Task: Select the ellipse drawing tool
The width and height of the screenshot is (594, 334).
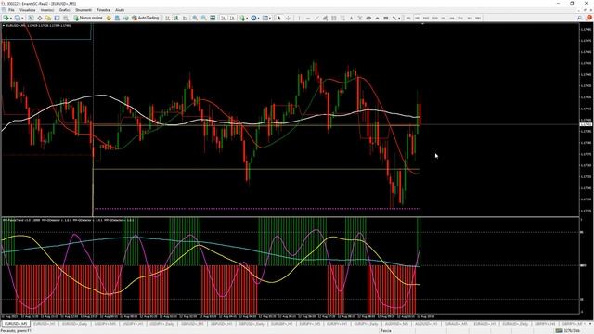Action: (368, 18)
